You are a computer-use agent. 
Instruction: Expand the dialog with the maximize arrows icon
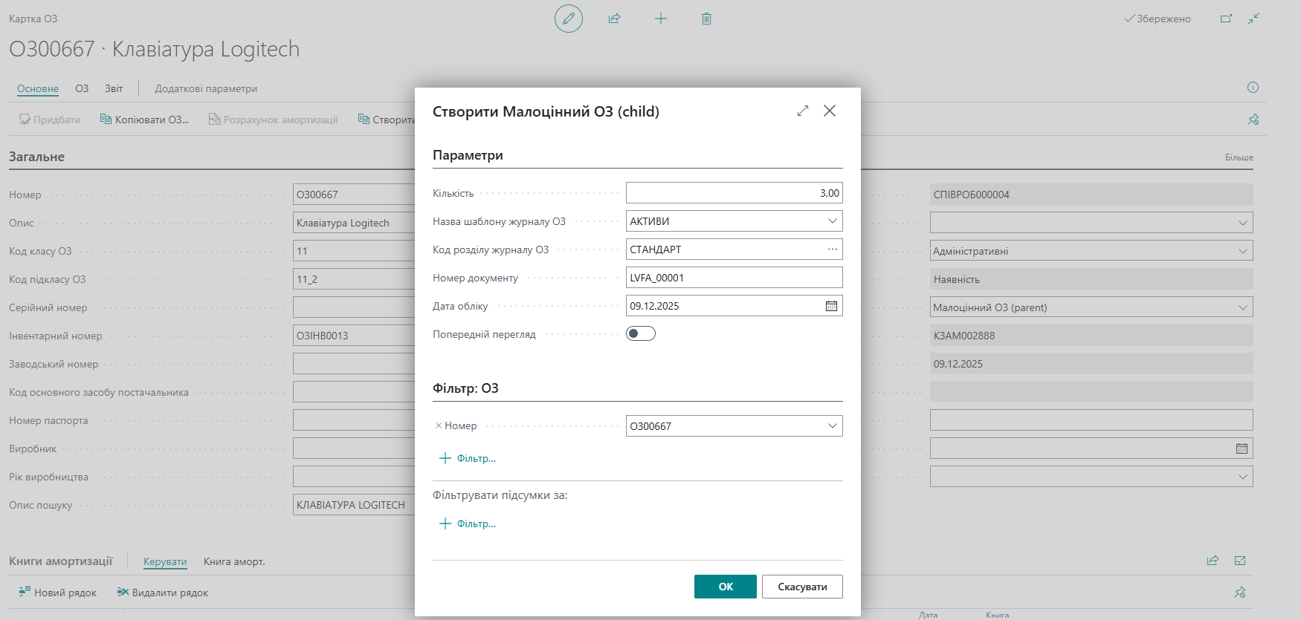tap(802, 111)
